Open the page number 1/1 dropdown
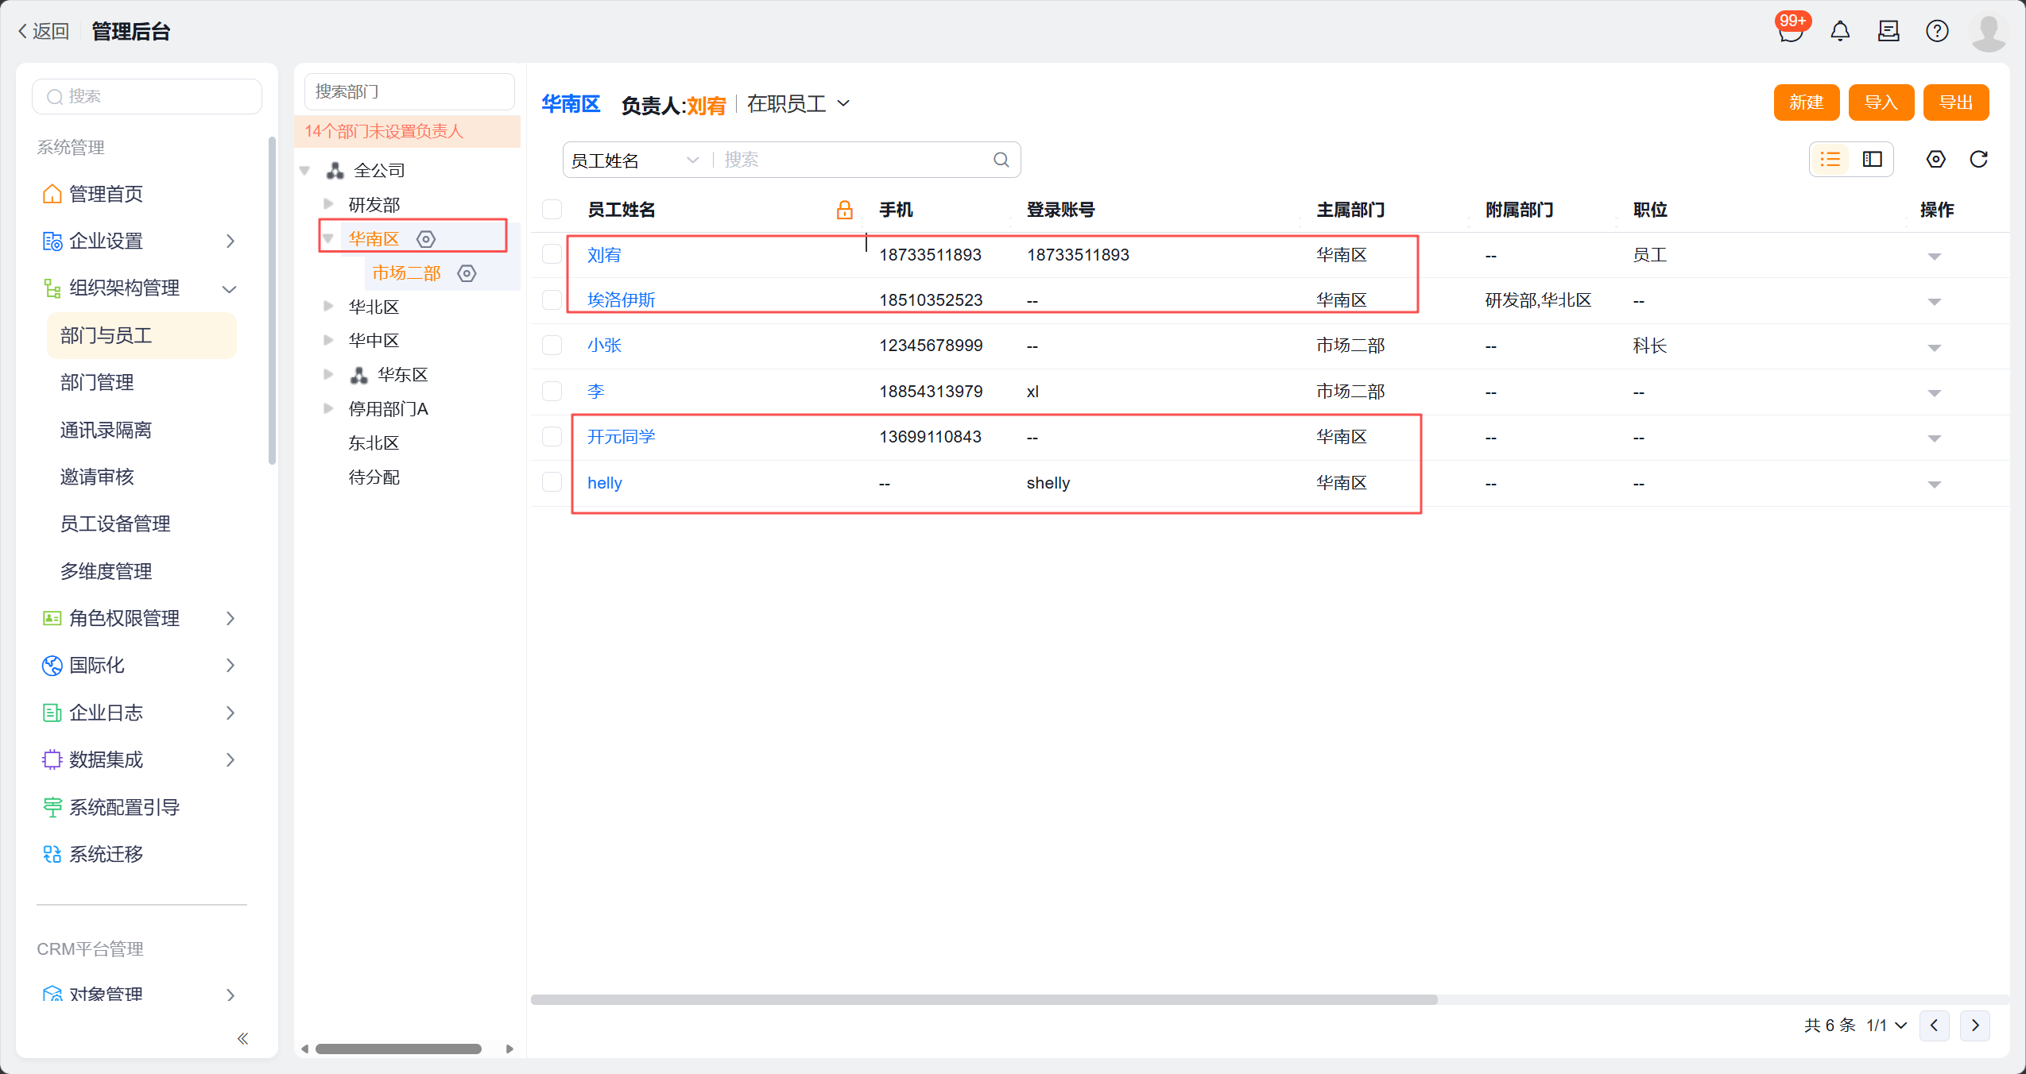2026x1074 pixels. pos(1886,1026)
